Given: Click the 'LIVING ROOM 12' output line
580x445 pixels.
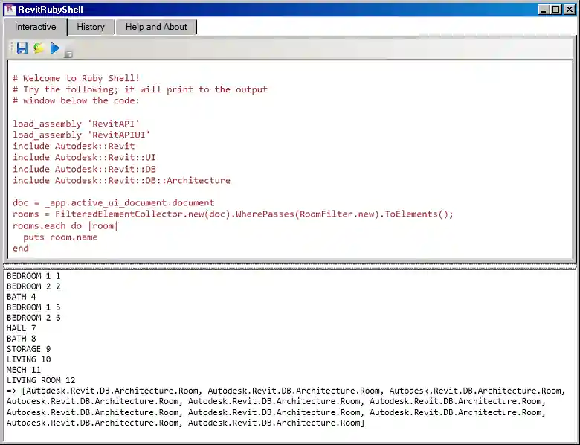Looking at the screenshot, I should click(x=41, y=380).
